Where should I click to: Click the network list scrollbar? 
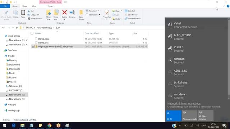(x=229, y=57)
